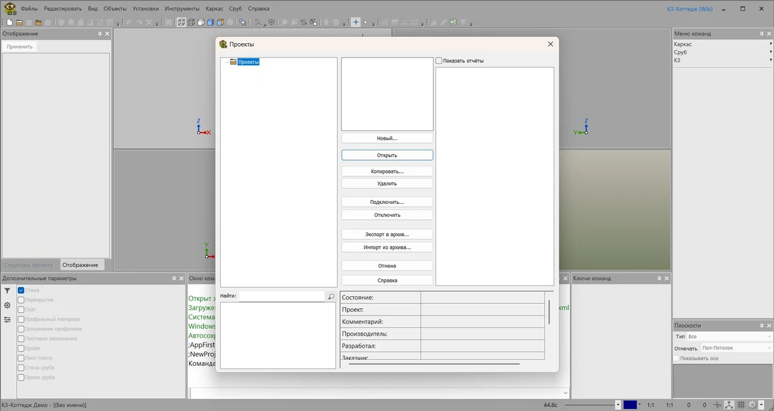Select the wireframe view cube icon
774x411 pixels.
pyautogui.click(x=181, y=22)
